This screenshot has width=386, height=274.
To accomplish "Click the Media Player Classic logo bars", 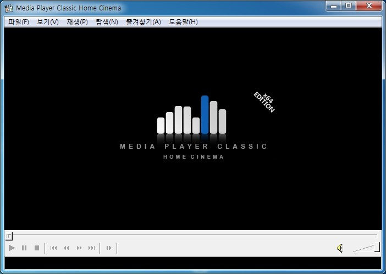I will click(191, 115).
